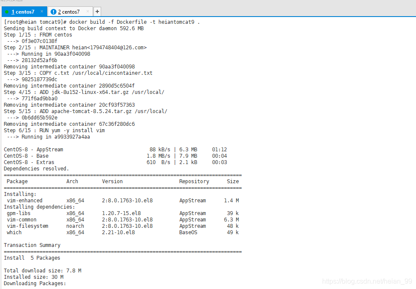
Task: Click the BaseOS repository cell
Action: click(188, 232)
